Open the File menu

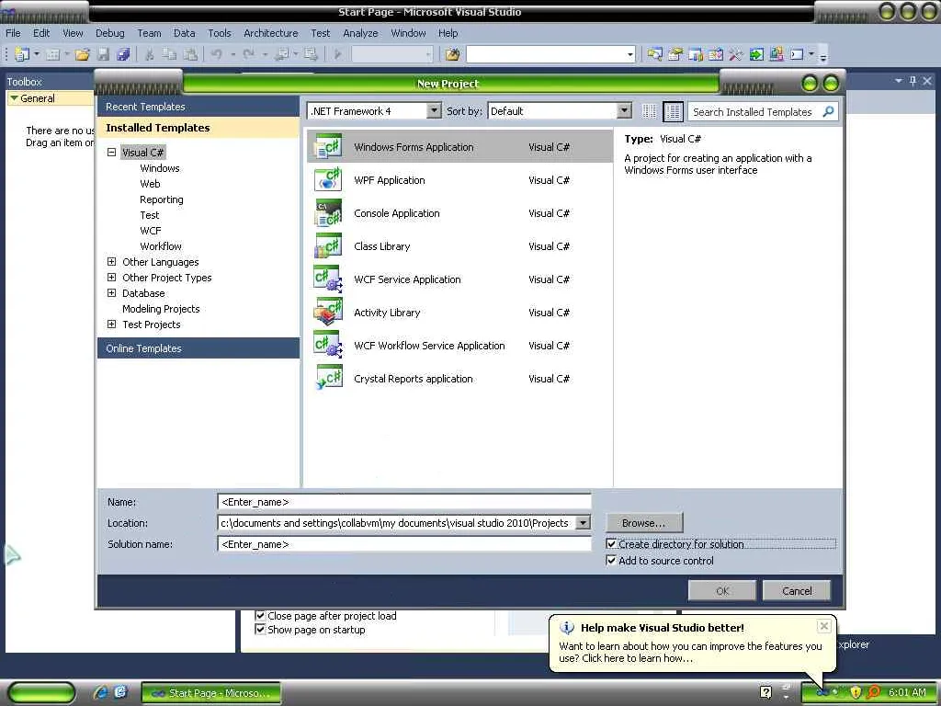(x=13, y=33)
